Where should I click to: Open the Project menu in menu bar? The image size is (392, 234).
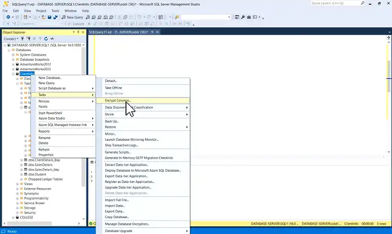click(41, 11)
